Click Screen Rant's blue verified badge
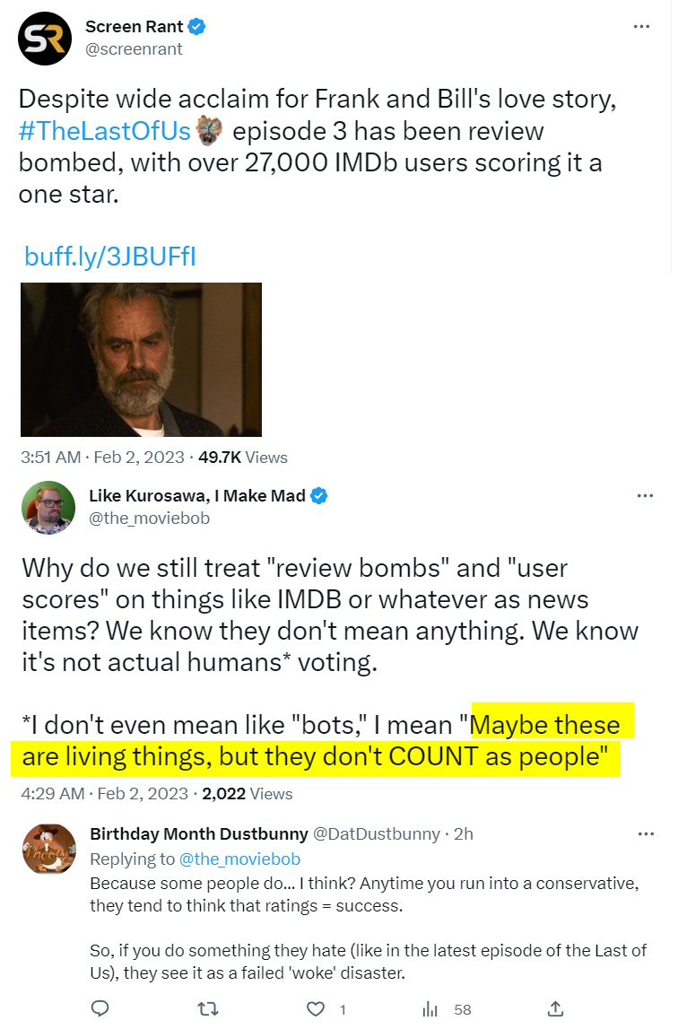Image resolution: width=678 pixels, height=1029 pixels. (x=197, y=27)
